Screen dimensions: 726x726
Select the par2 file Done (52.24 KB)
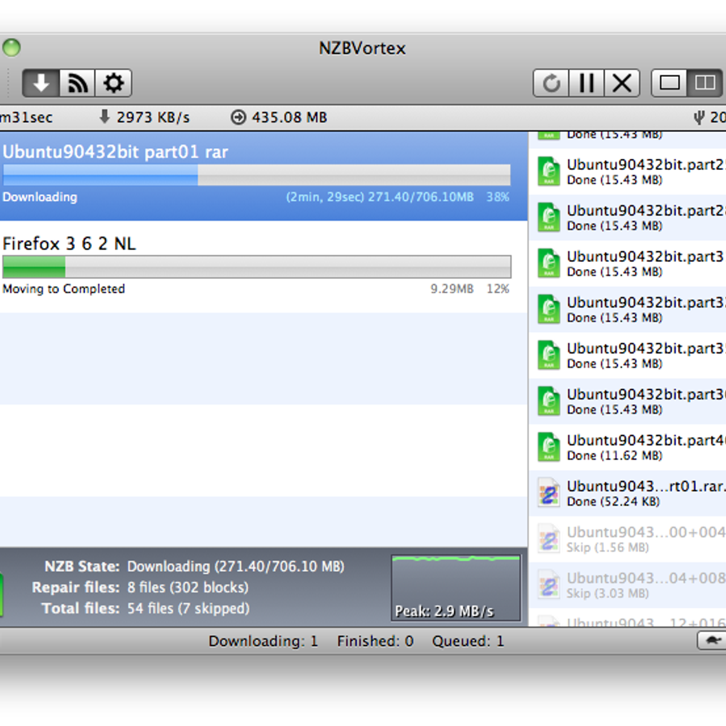629,494
